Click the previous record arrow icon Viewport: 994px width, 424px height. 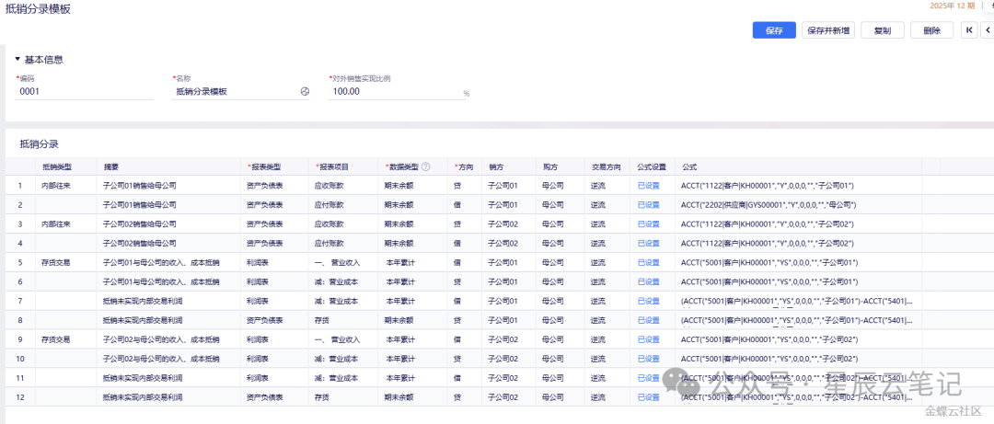pyautogui.click(x=988, y=30)
